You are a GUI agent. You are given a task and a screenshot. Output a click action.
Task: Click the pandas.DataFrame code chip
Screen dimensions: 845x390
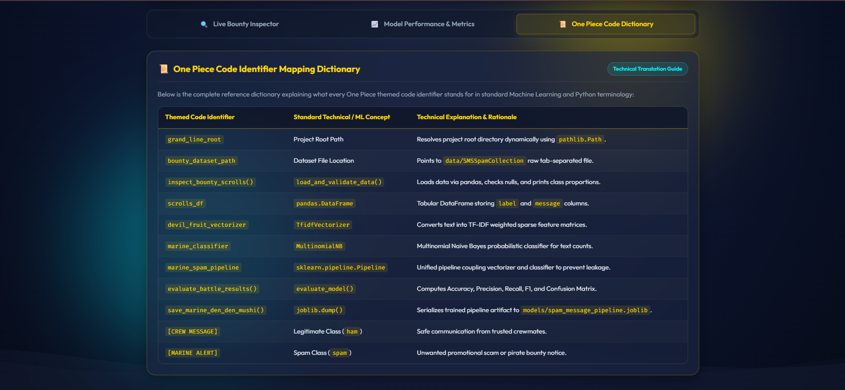click(324, 203)
